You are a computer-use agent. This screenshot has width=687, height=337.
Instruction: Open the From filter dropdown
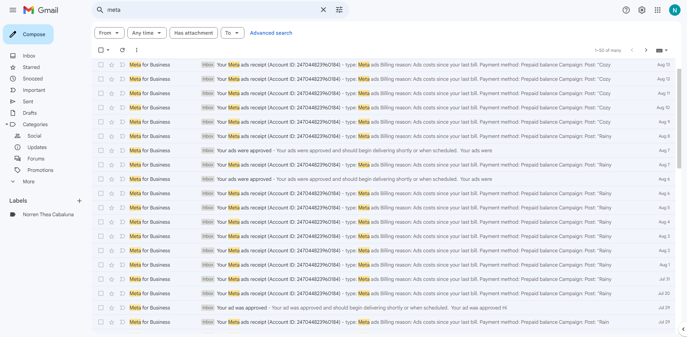[x=109, y=33]
